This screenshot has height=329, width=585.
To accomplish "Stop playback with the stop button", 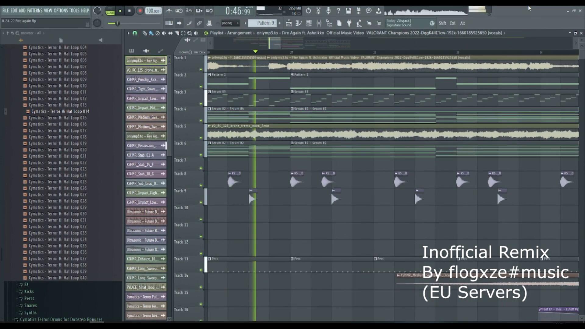I will point(129,11).
